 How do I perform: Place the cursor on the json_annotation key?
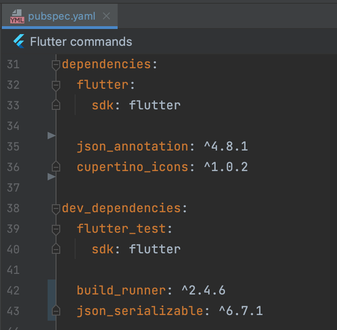tap(133, 147)
